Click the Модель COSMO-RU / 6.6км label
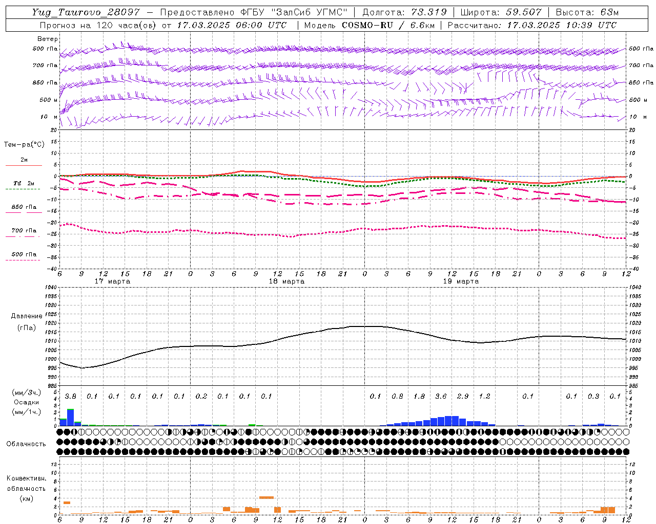Image resolution: width=656 pixels, height=524 pixels. coord(368,25)
